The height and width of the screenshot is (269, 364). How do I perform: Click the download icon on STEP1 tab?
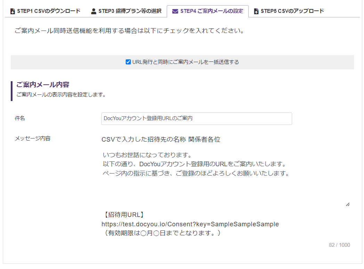[13, 11]
